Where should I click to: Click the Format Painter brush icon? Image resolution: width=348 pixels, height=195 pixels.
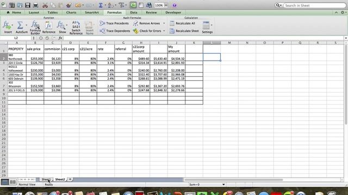point(69,5)
